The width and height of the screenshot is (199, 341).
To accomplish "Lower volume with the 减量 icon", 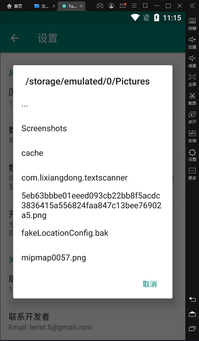I will coord(192,62).
